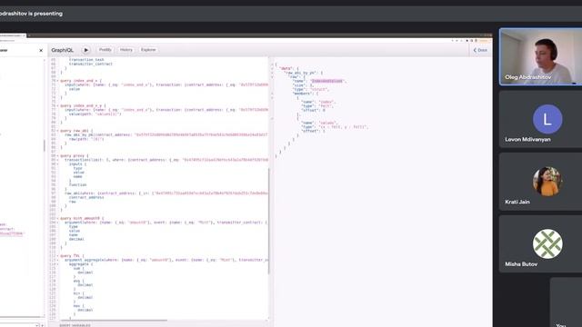Select Misha Butov's participant tile
582x327 pixels.
[540, 244]
